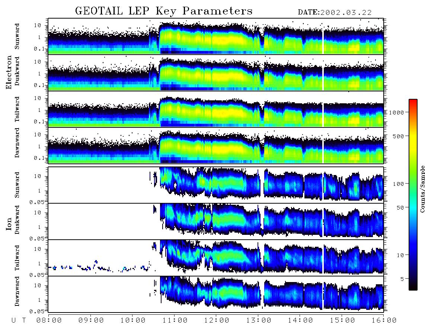Image resolution: width=425 pixels, height=327 pixels.
Task: Click the Electron Tailward spectrogram plot
Action: click(x=216, y=109)
